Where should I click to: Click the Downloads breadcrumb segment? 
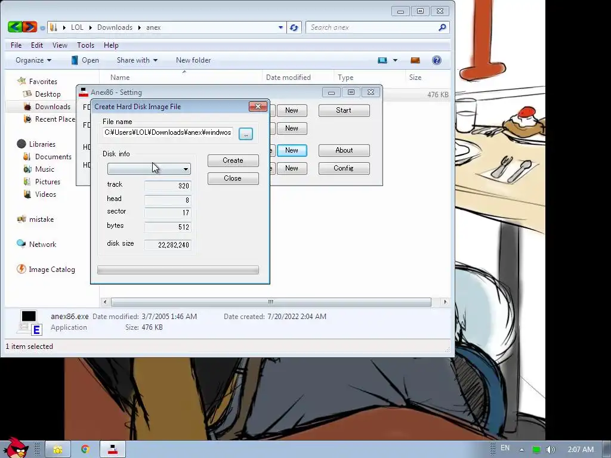point(115,27)
